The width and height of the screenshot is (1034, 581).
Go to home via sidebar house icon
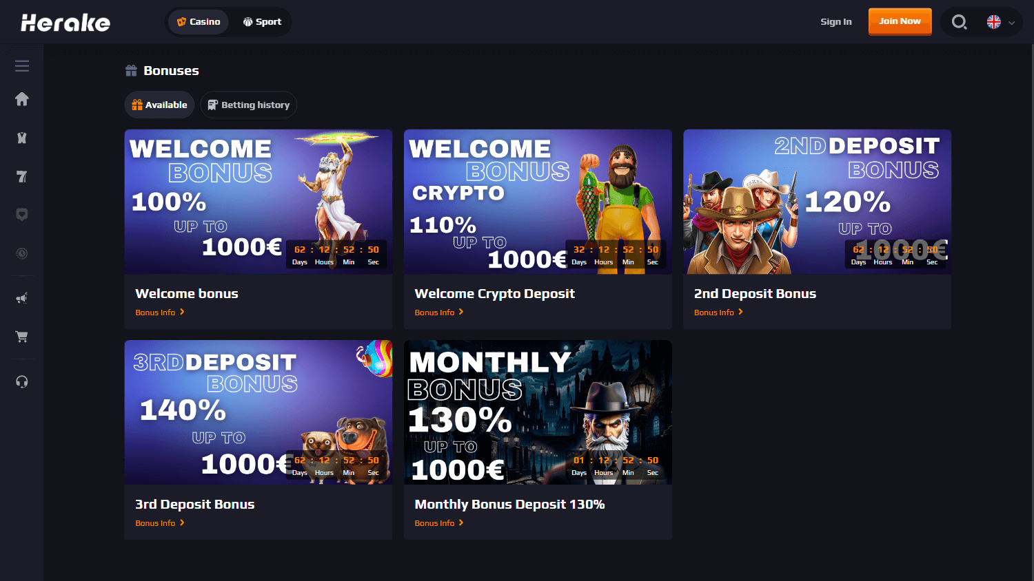[22, 99]
